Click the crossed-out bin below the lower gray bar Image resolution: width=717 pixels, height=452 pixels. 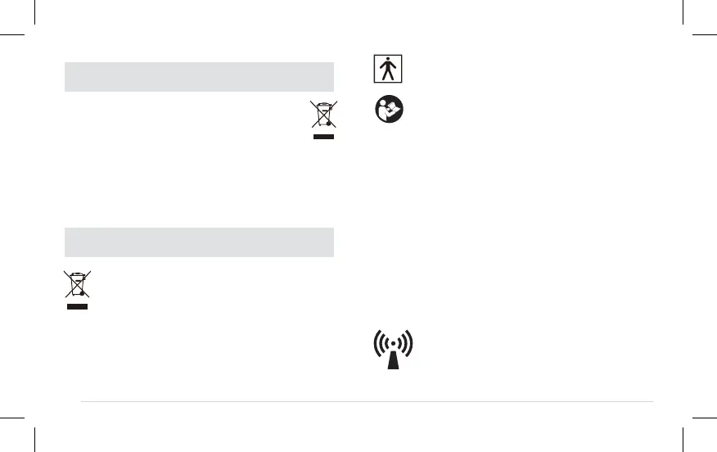click(x=78, y=285)
